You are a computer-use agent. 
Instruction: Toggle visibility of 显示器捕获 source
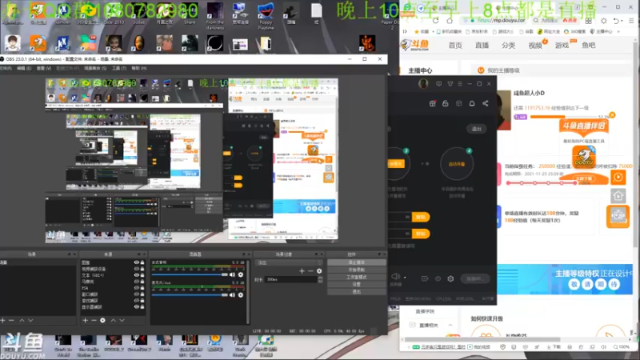point(136,306)
